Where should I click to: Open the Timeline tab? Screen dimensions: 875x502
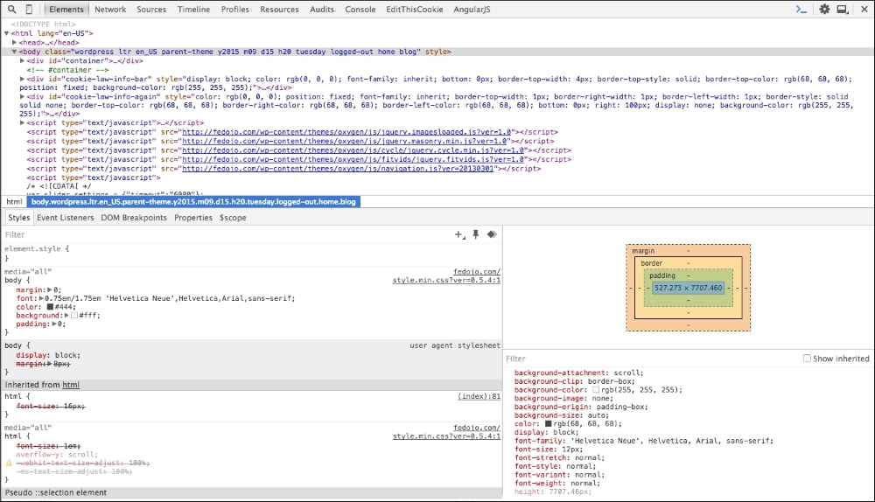pyautogui.click(x=193, y=10)
